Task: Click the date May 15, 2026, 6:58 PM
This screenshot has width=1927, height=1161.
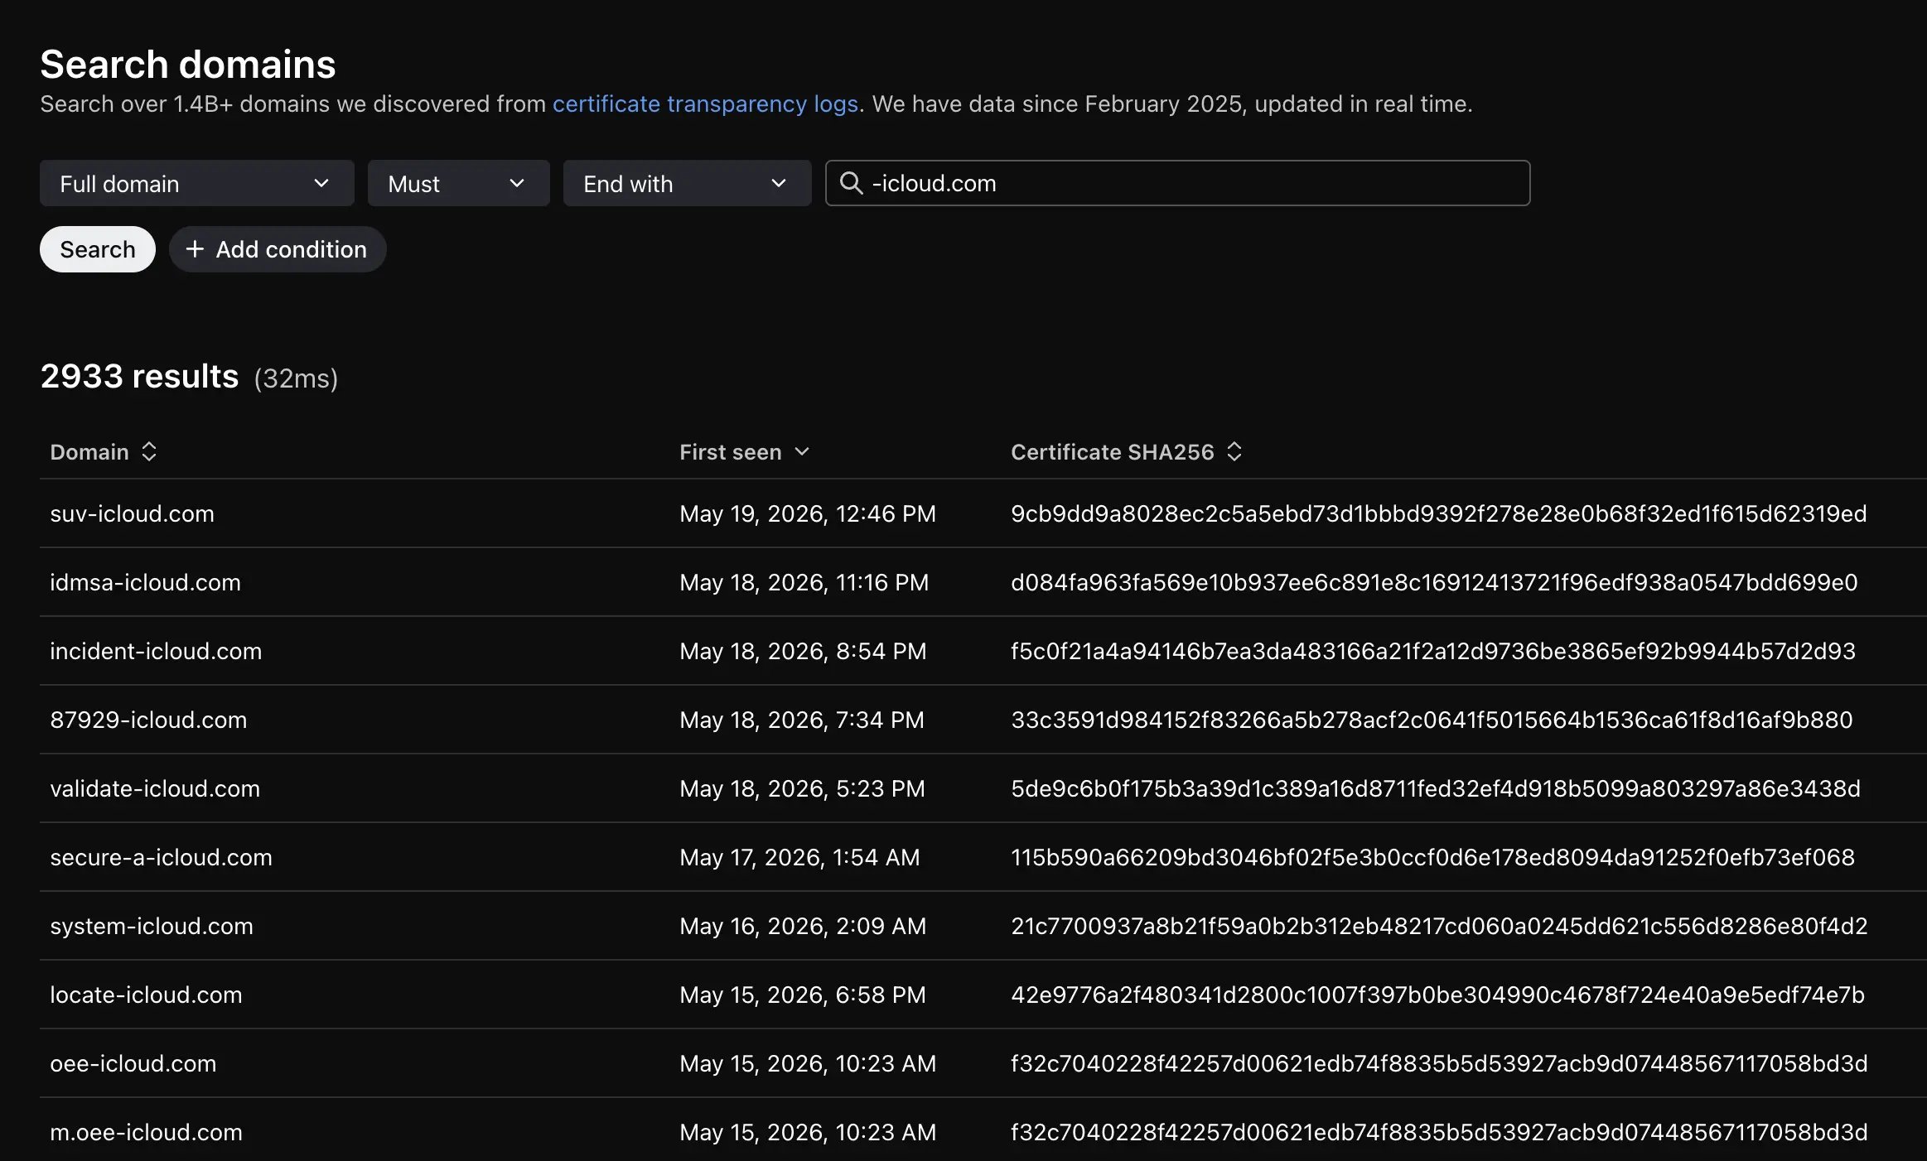Action: click(803, 995)
